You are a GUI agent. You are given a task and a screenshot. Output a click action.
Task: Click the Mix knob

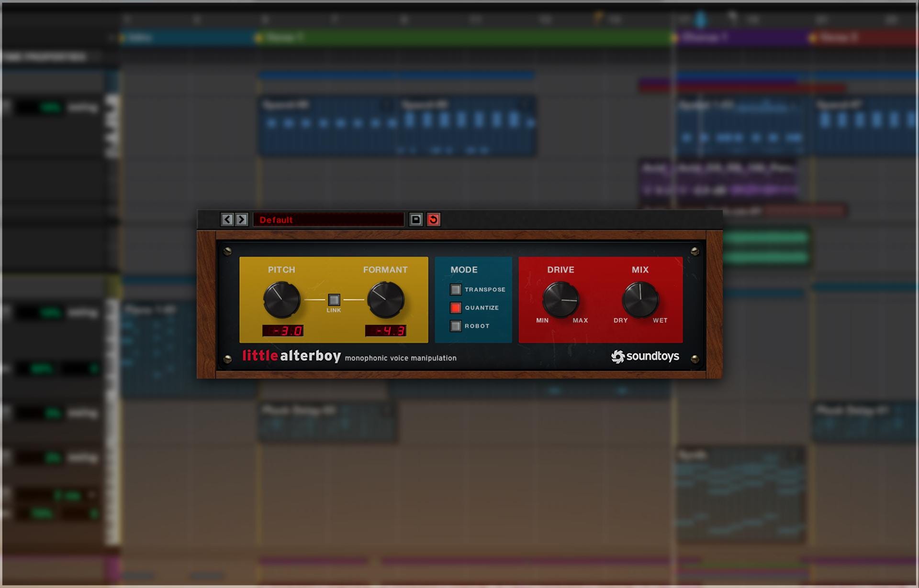tap(640, 300)
